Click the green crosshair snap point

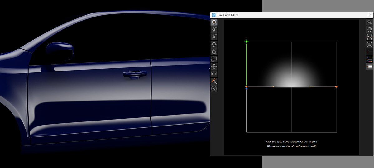point(247,41)
